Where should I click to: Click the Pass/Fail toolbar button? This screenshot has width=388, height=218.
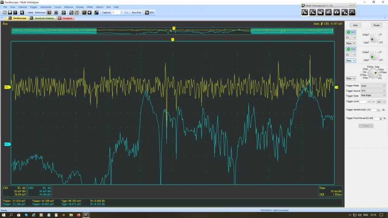[x=136, y=12]
